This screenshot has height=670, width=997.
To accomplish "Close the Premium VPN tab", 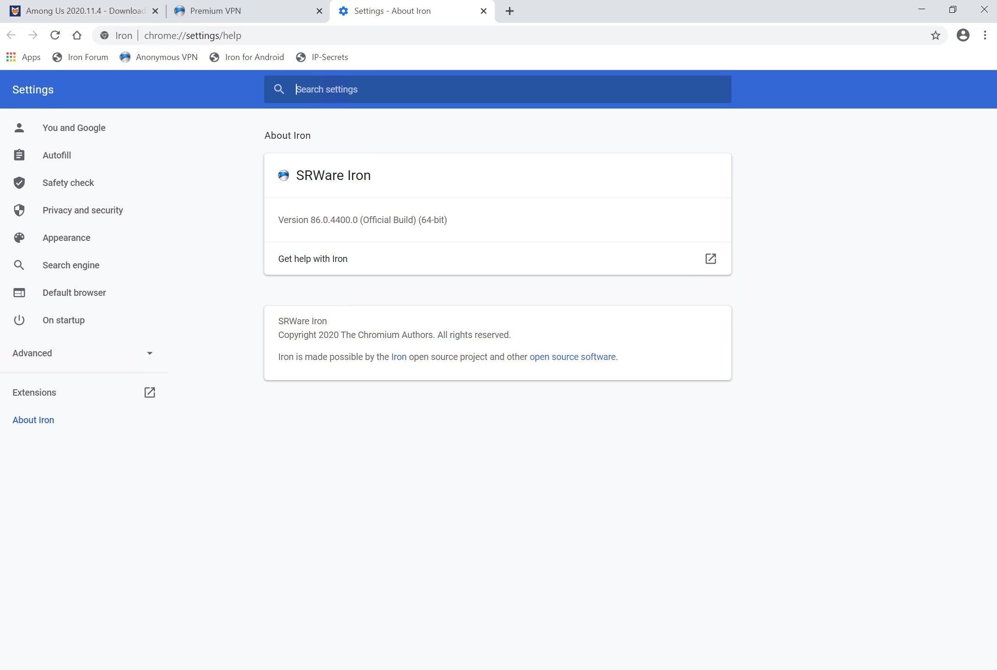I will [x=319, y=11].
